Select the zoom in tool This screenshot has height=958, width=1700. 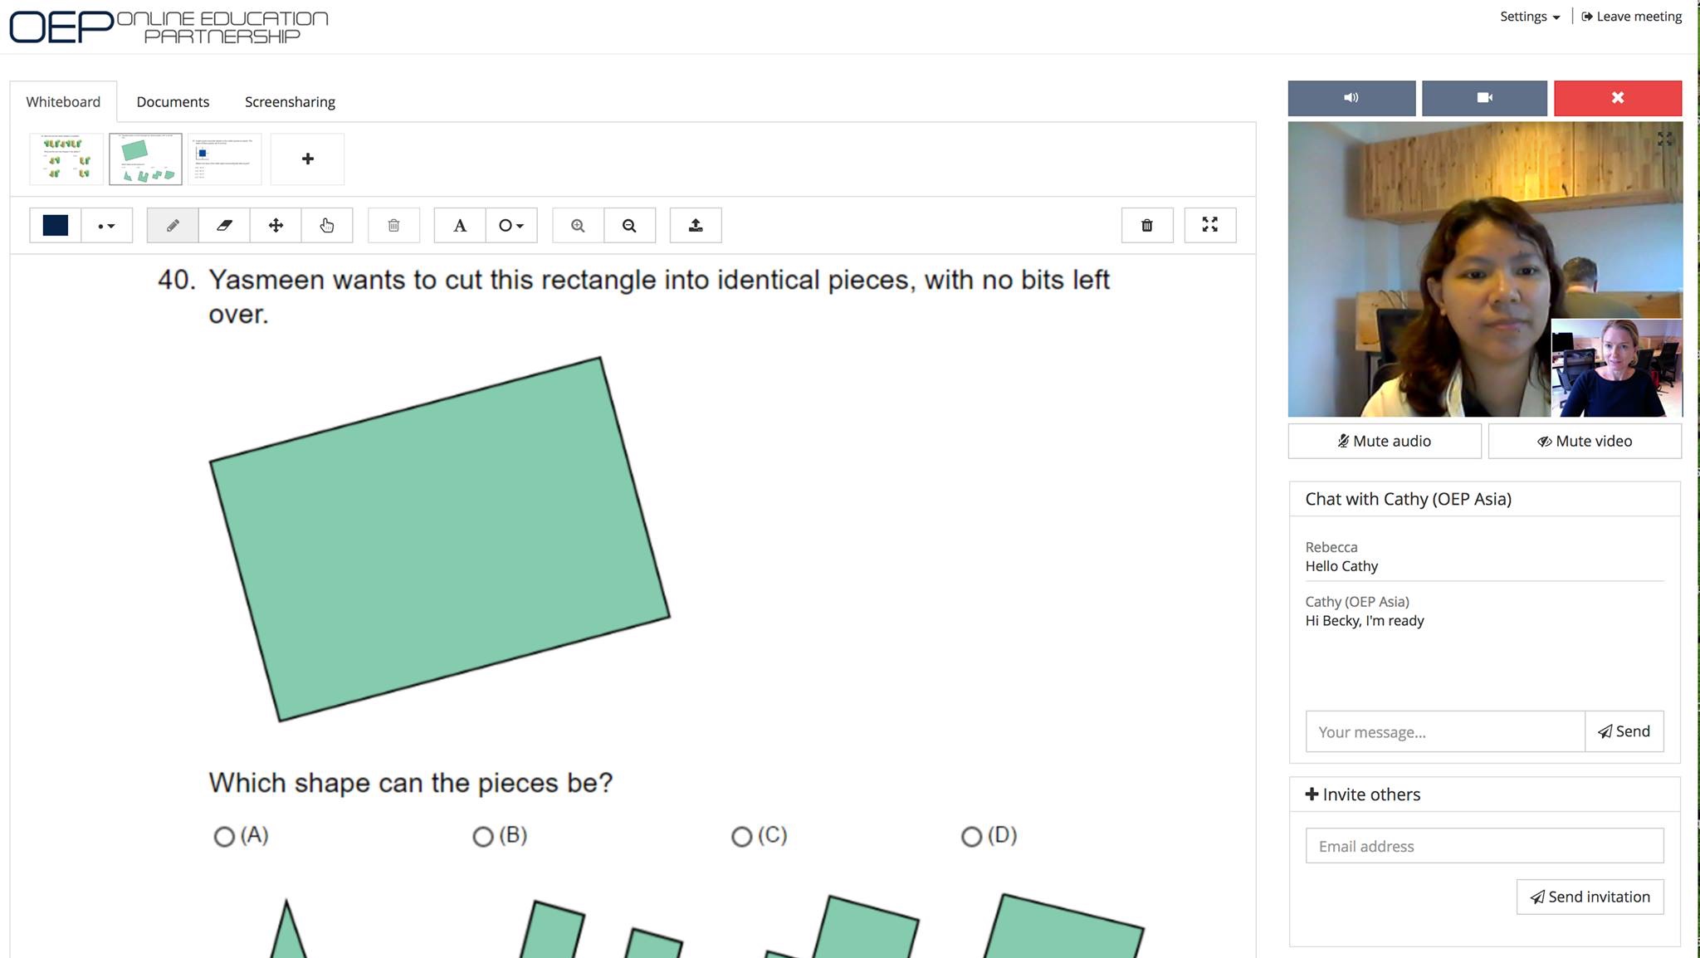(x=577, y=224)
